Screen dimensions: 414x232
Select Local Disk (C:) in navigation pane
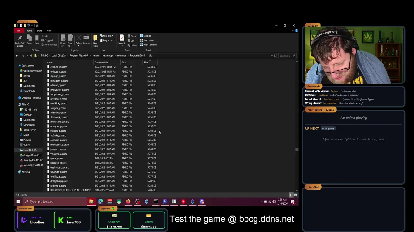click(x=28, y=150)
